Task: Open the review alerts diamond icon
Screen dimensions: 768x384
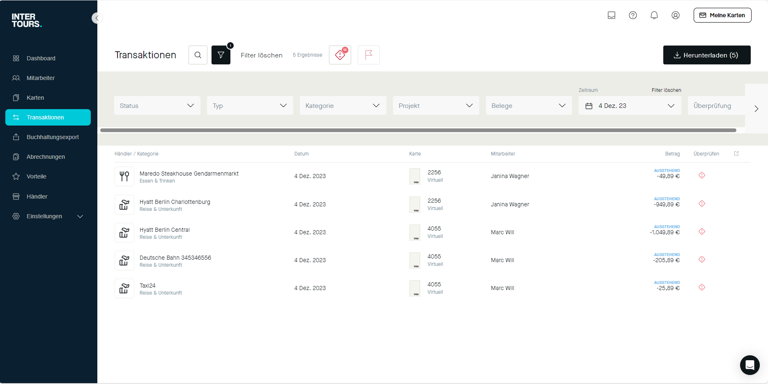Action: [340, 55]
